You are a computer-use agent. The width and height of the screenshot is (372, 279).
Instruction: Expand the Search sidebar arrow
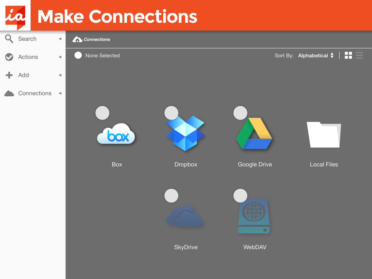click(60, 39)
